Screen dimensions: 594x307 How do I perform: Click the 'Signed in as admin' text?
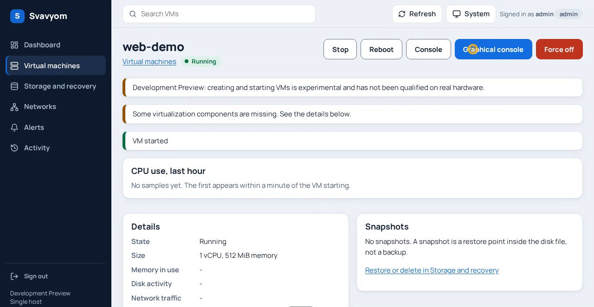527,14
